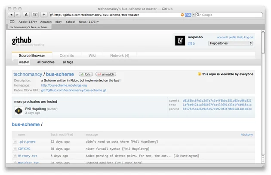This screenshot has height=175, width=271.
Task: Click the fork button
Action: click(x=86, y=74)
